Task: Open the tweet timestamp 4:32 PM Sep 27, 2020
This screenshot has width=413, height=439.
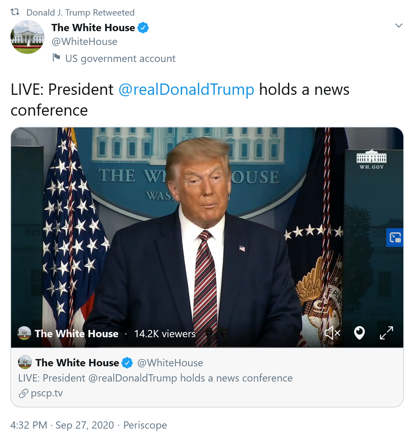Action: click(x=62, y=425)
